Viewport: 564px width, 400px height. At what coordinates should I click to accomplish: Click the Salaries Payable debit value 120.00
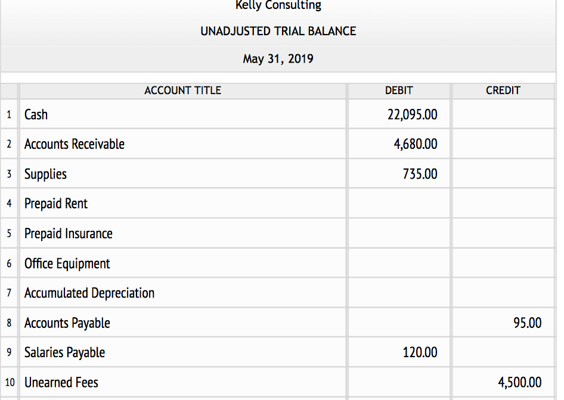[398, 352]
